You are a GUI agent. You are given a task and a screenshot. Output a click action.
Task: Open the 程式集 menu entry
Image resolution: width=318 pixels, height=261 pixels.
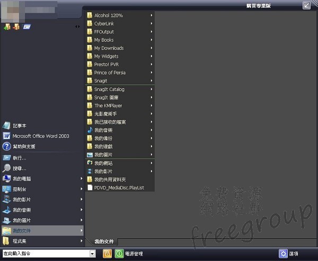pos(42,241)
